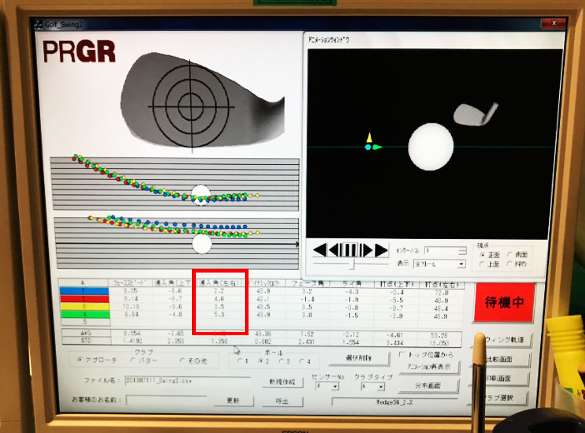Screen dimensions: 585x433
Task: Click the Wedge56_2.X club name field
Action: (x=395, y=402)
